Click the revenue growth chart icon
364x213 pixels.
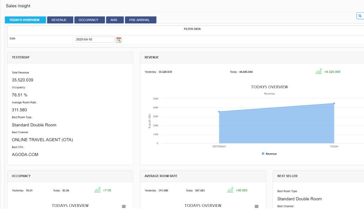click(x=318, y=71)
